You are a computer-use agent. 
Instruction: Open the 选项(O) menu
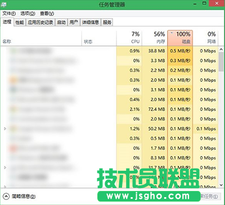28,13
